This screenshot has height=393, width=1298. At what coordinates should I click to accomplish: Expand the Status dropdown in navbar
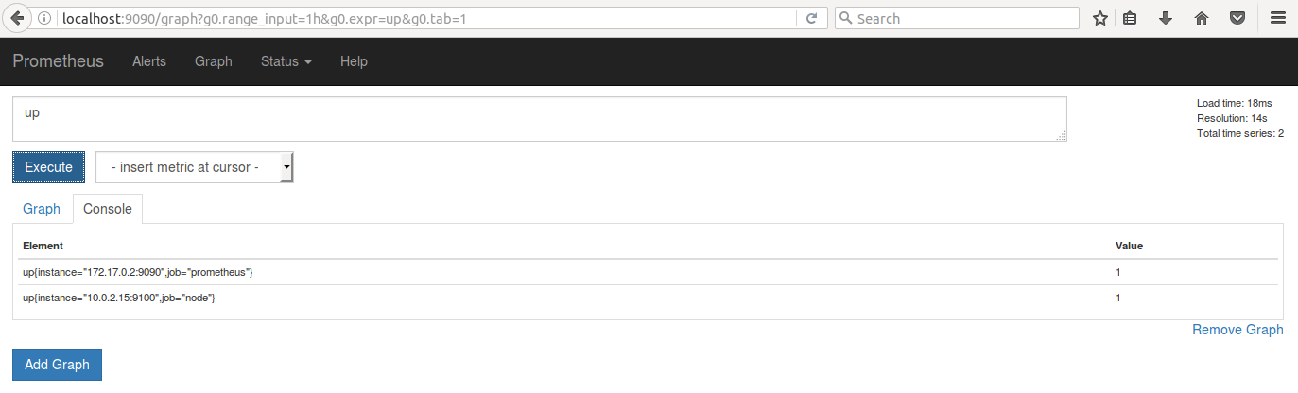(x=286, y=61)
